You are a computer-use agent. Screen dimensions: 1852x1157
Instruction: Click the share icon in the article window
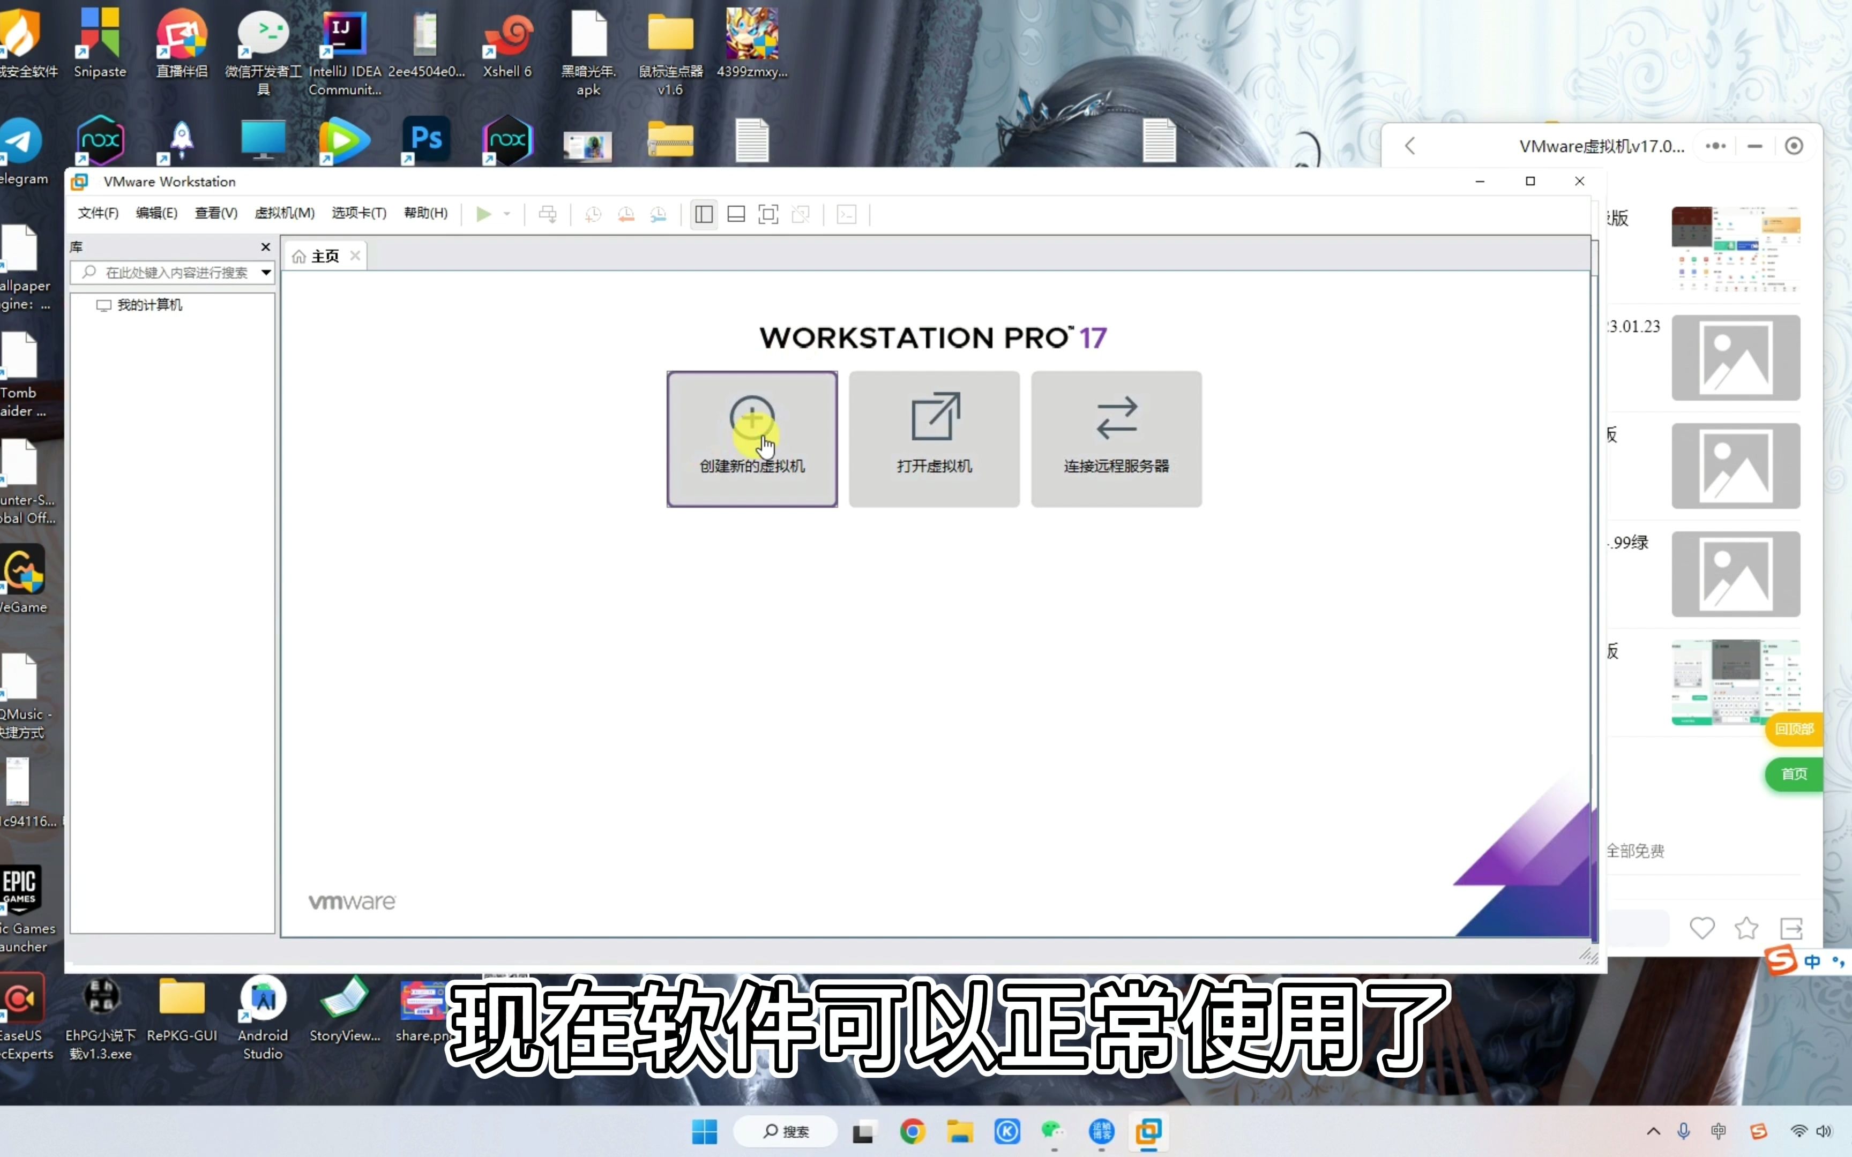click(x=1791, y=928)
